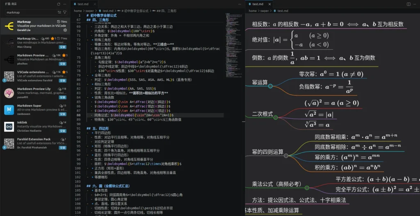Install Markdown Super
The height and width of the screenshot is (216, 420).
click(x=63, y=114)
